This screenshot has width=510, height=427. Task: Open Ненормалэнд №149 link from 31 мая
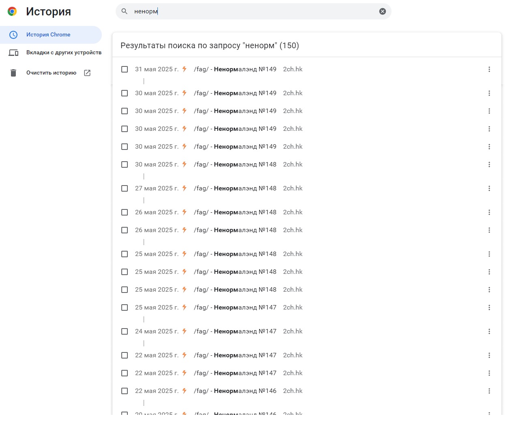(235, 69)
